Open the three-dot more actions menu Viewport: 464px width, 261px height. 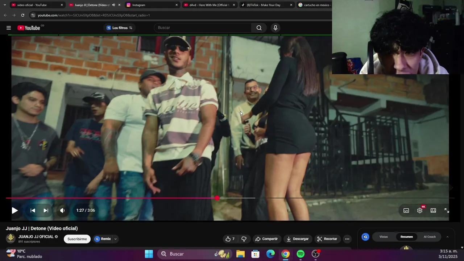(347, 239)
